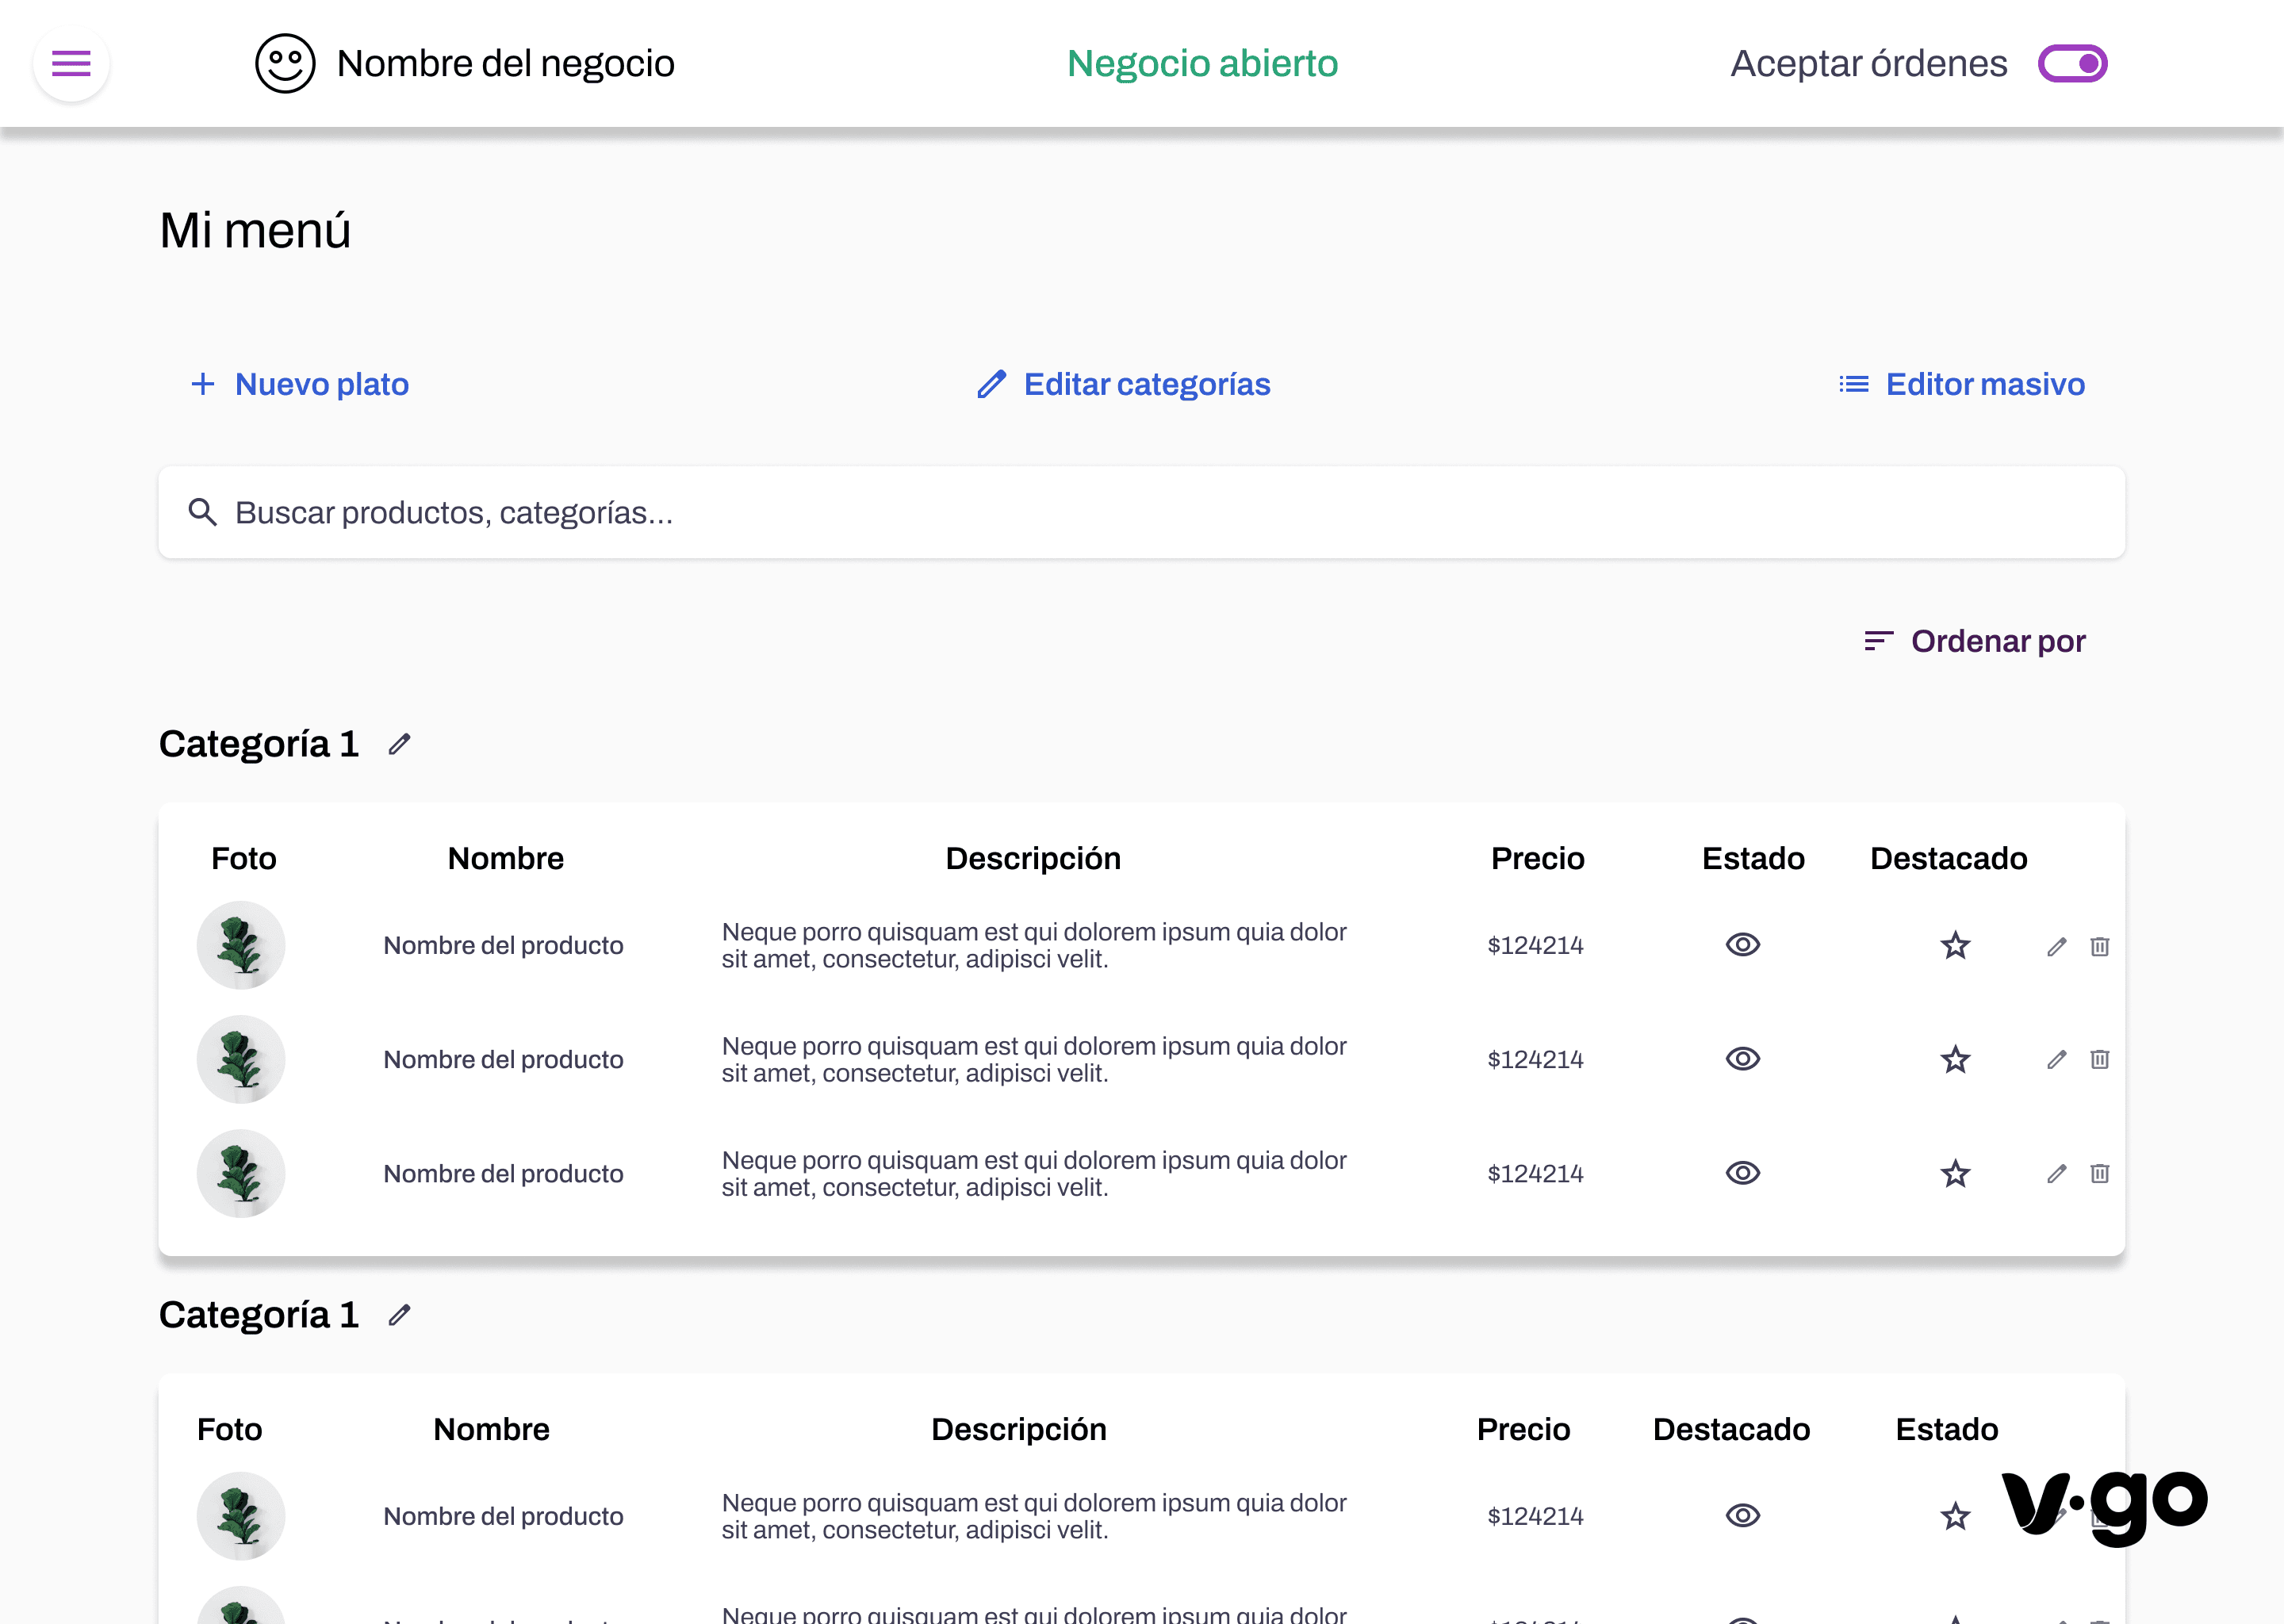Screen dimensions: 2284x1624
Task: Star the first product as destacado
Action: click(1956, 945)
